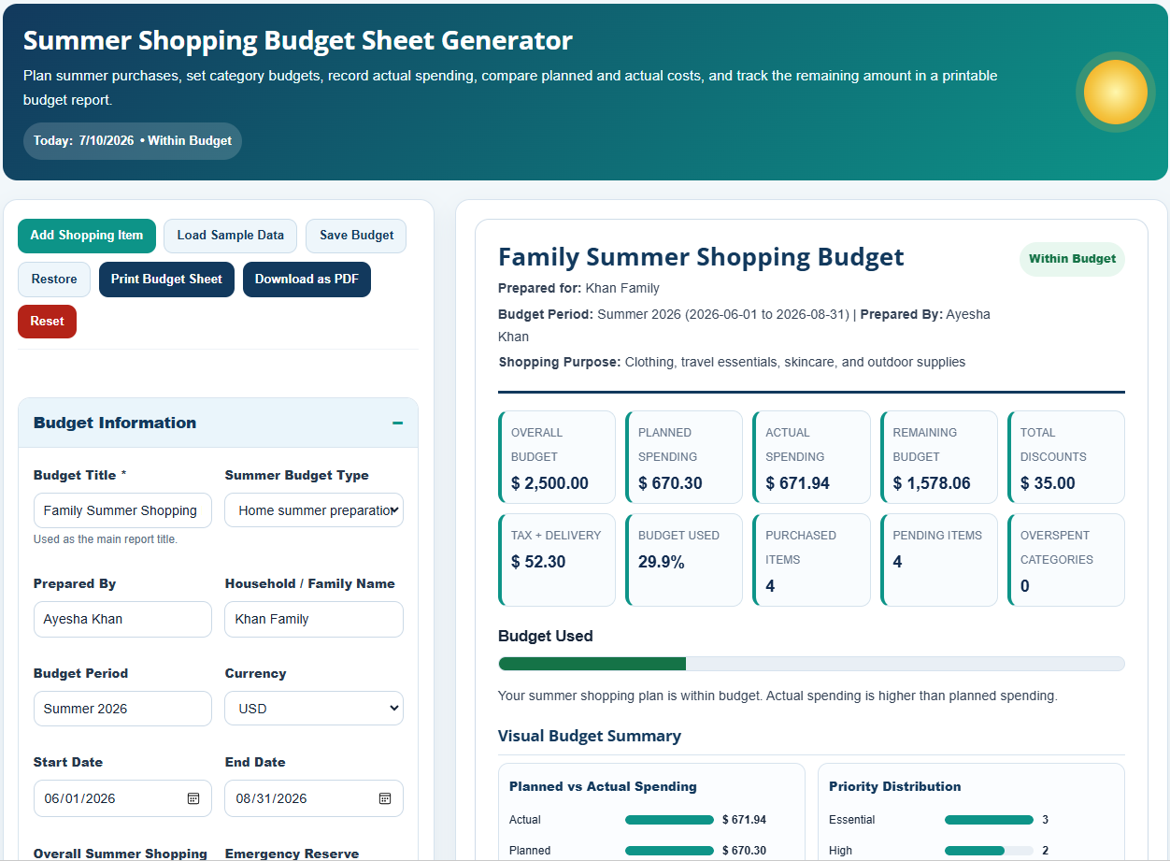Image resolution: width=1170 pixels, height=861 pixels.
Task: Open the Currency dropdown showing USD
Action: coord(314,709)
